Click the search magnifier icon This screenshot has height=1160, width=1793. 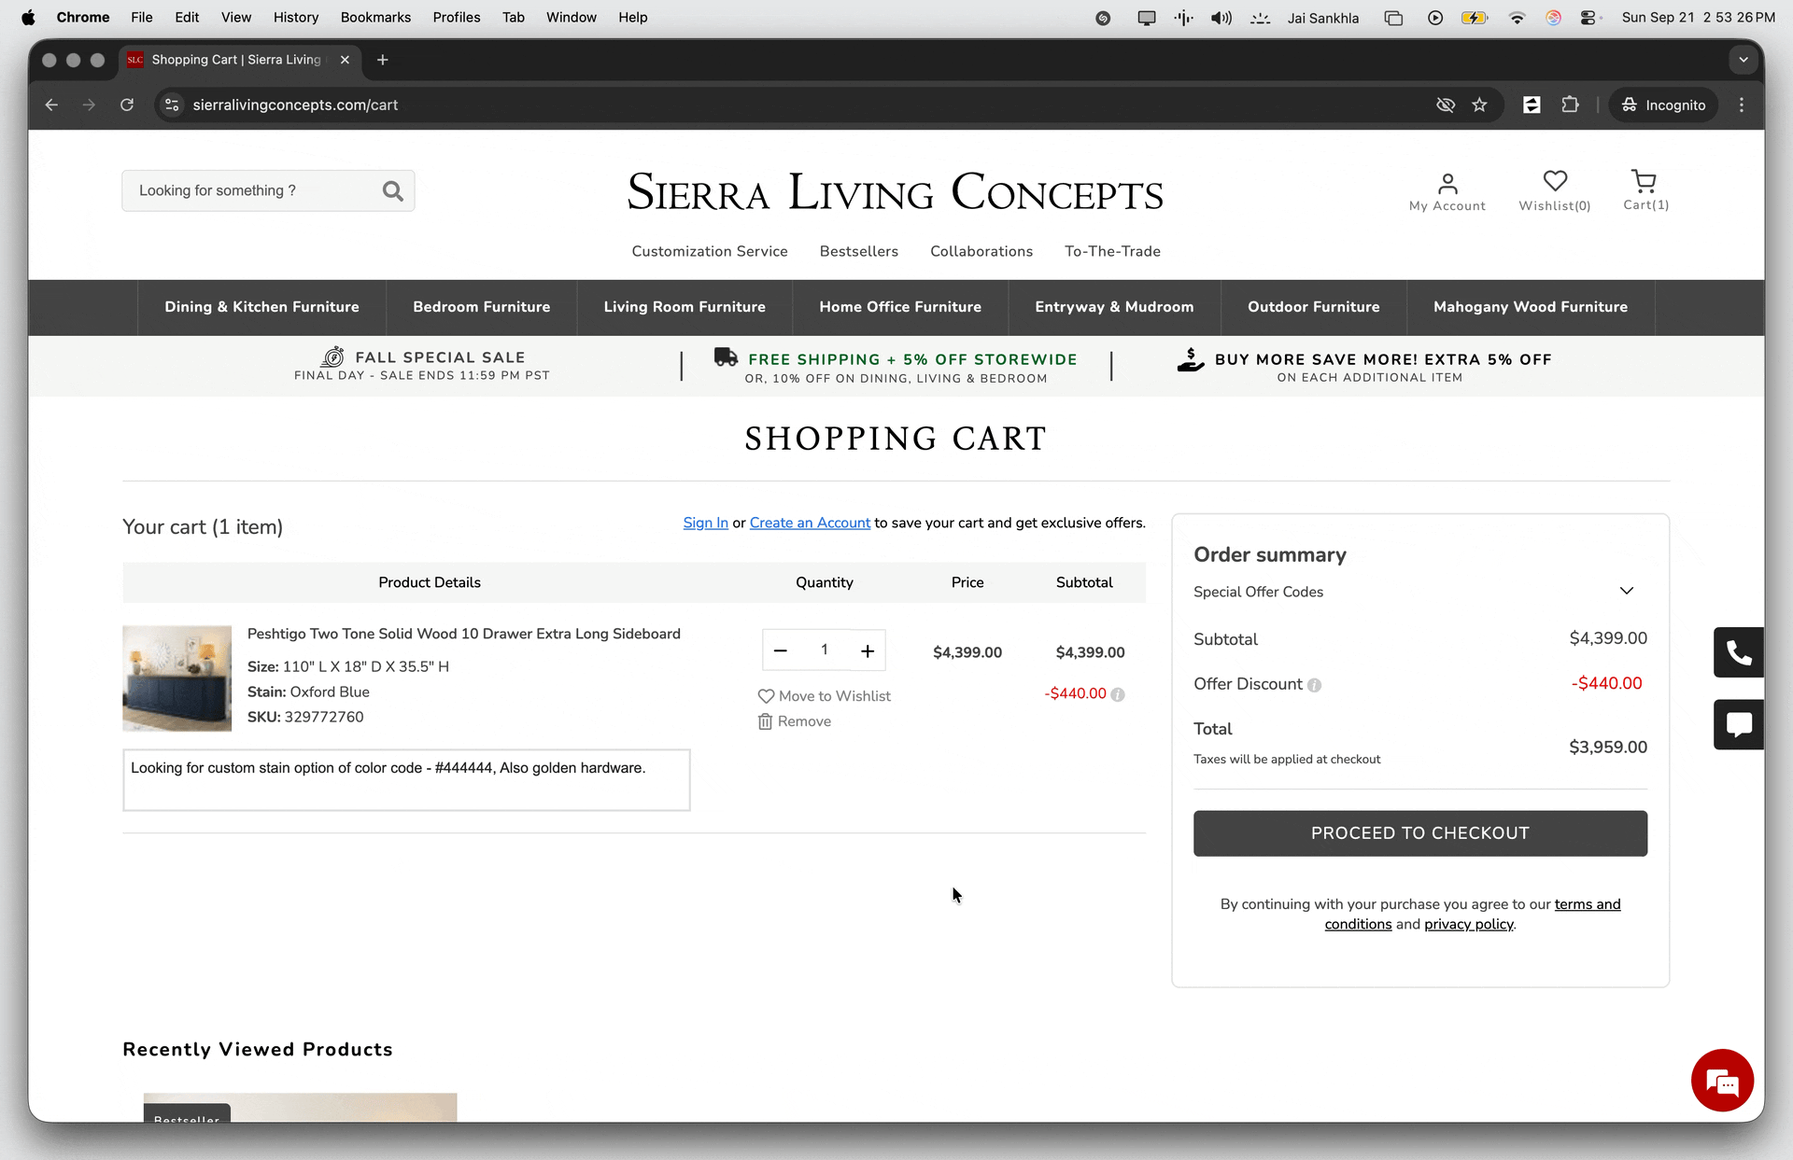coord(392,190)
